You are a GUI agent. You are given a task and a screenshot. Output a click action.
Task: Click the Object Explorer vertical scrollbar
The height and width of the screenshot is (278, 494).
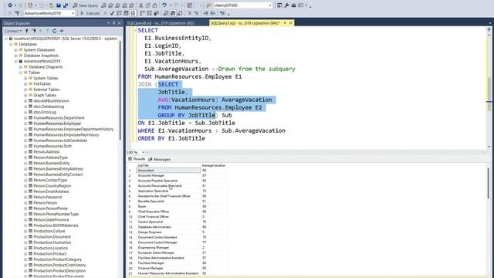[x=120, y=91]
